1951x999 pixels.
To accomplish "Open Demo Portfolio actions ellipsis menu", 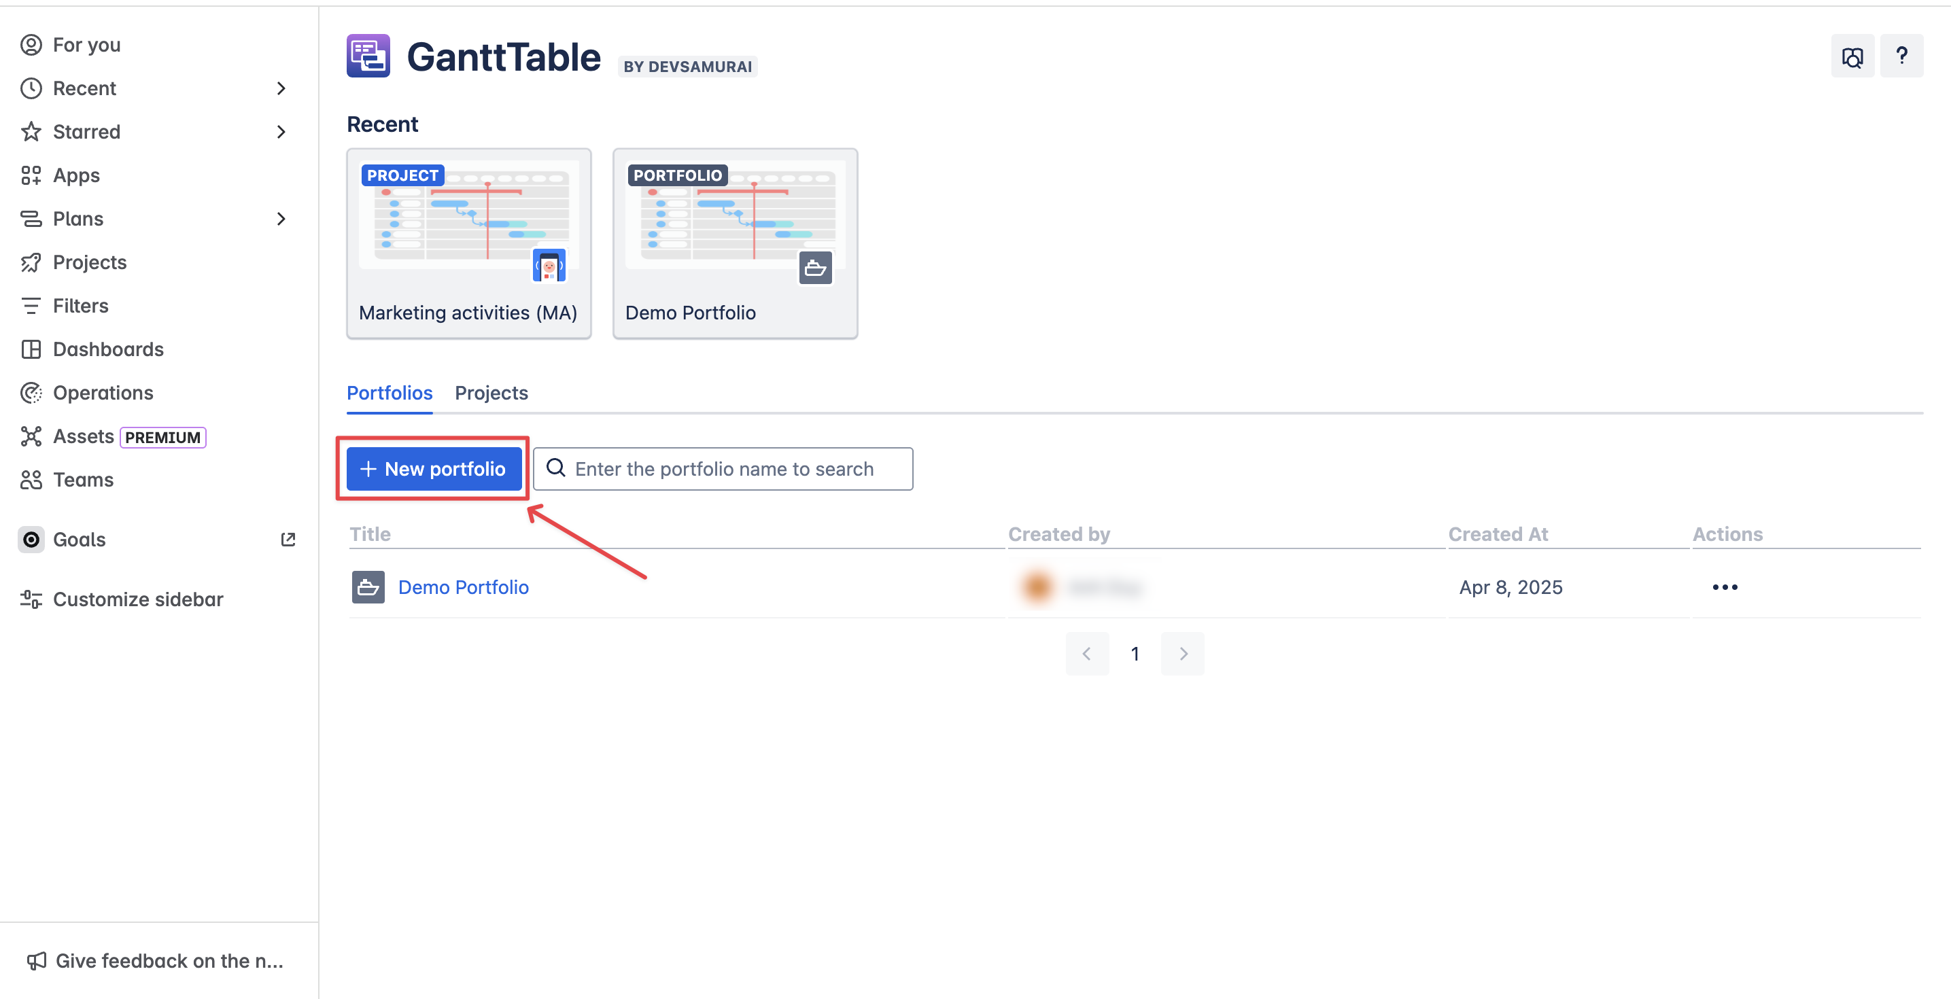I will pyautogui.click(x=1725, y=587).
